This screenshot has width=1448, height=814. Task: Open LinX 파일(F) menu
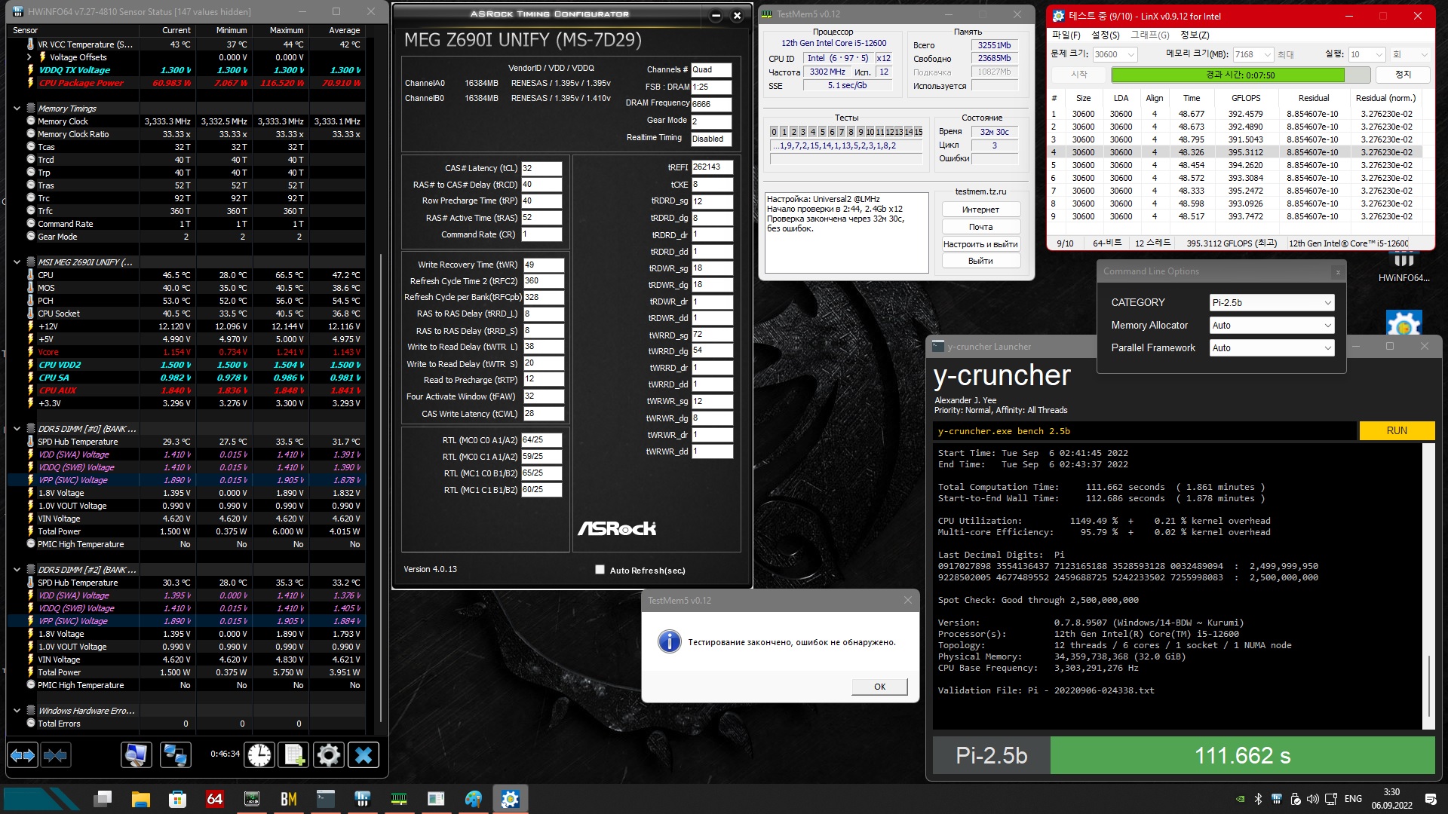coord(1066,35)
